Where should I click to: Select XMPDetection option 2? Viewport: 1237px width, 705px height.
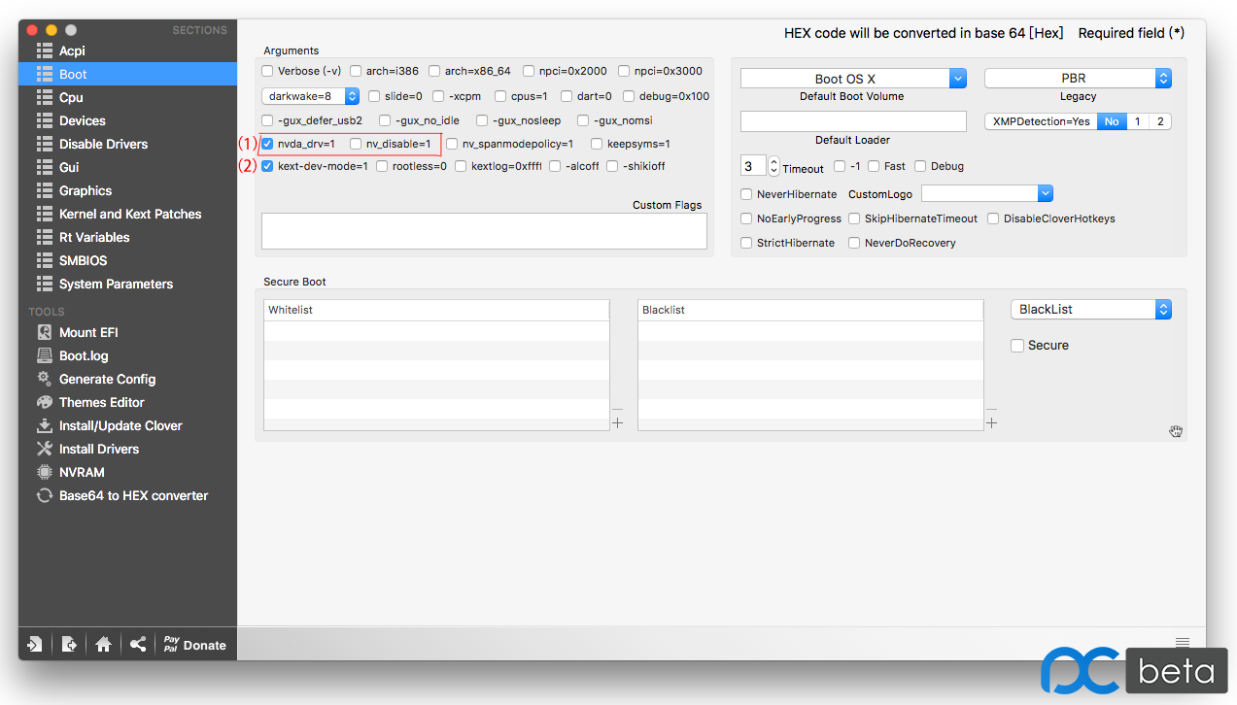click(x=1159, y=121)
